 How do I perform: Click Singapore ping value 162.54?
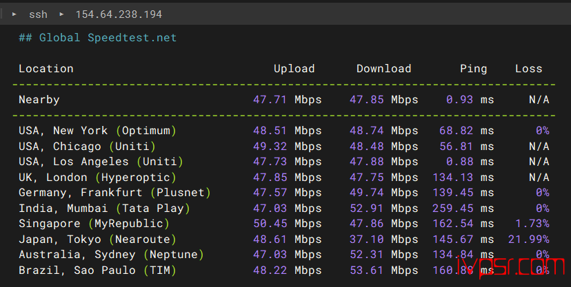pos(453,224)
